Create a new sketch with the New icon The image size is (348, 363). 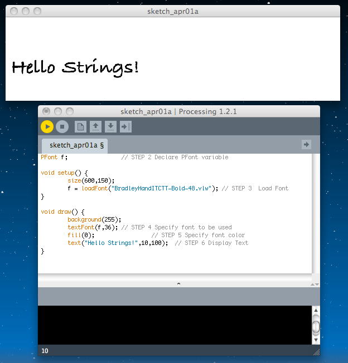click(80, 126)
